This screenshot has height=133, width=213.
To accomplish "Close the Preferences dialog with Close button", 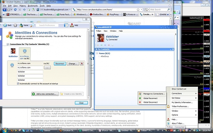I will (x=81, y=103).
